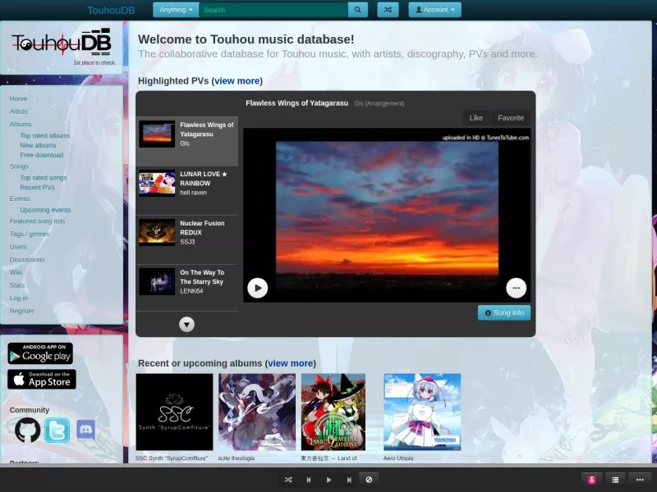This screenshot has height=492, width=657.
Task: Click the Song info button
Action: [504, 312]
